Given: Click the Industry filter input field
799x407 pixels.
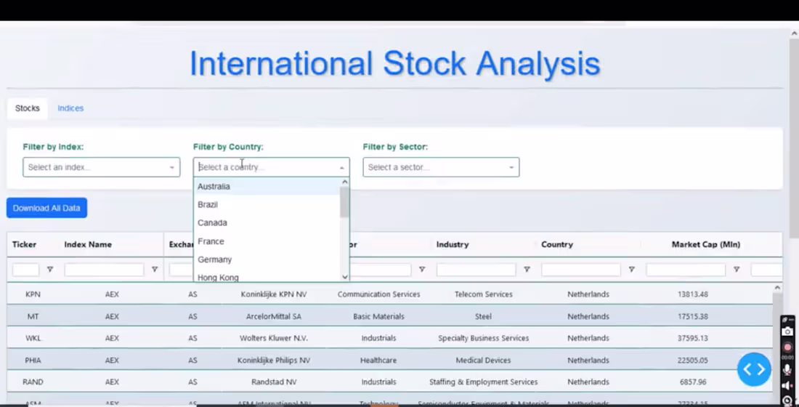Looking at the screenshot, I should (x=476, y=270).
